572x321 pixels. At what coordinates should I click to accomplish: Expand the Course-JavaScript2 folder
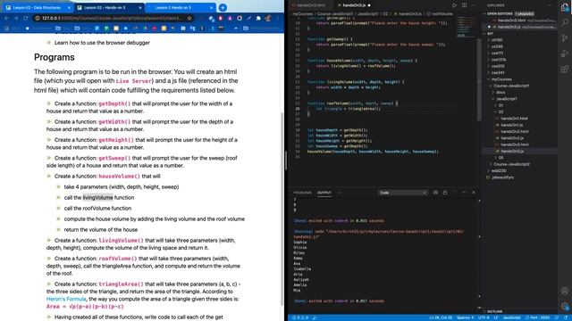click(x=511, y=164)
